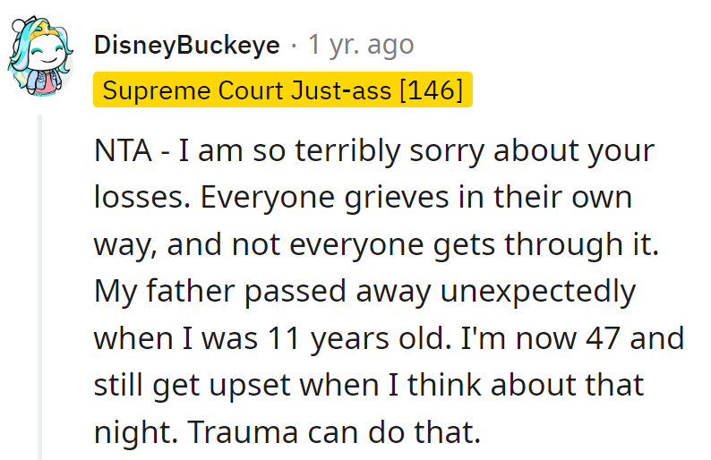Screen dimensions: 711x460
Task: Collapse the comment using the gray thread line
Action: (39, 286)
